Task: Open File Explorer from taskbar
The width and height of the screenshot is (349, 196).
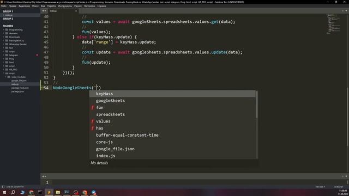Action: (58, 192)
